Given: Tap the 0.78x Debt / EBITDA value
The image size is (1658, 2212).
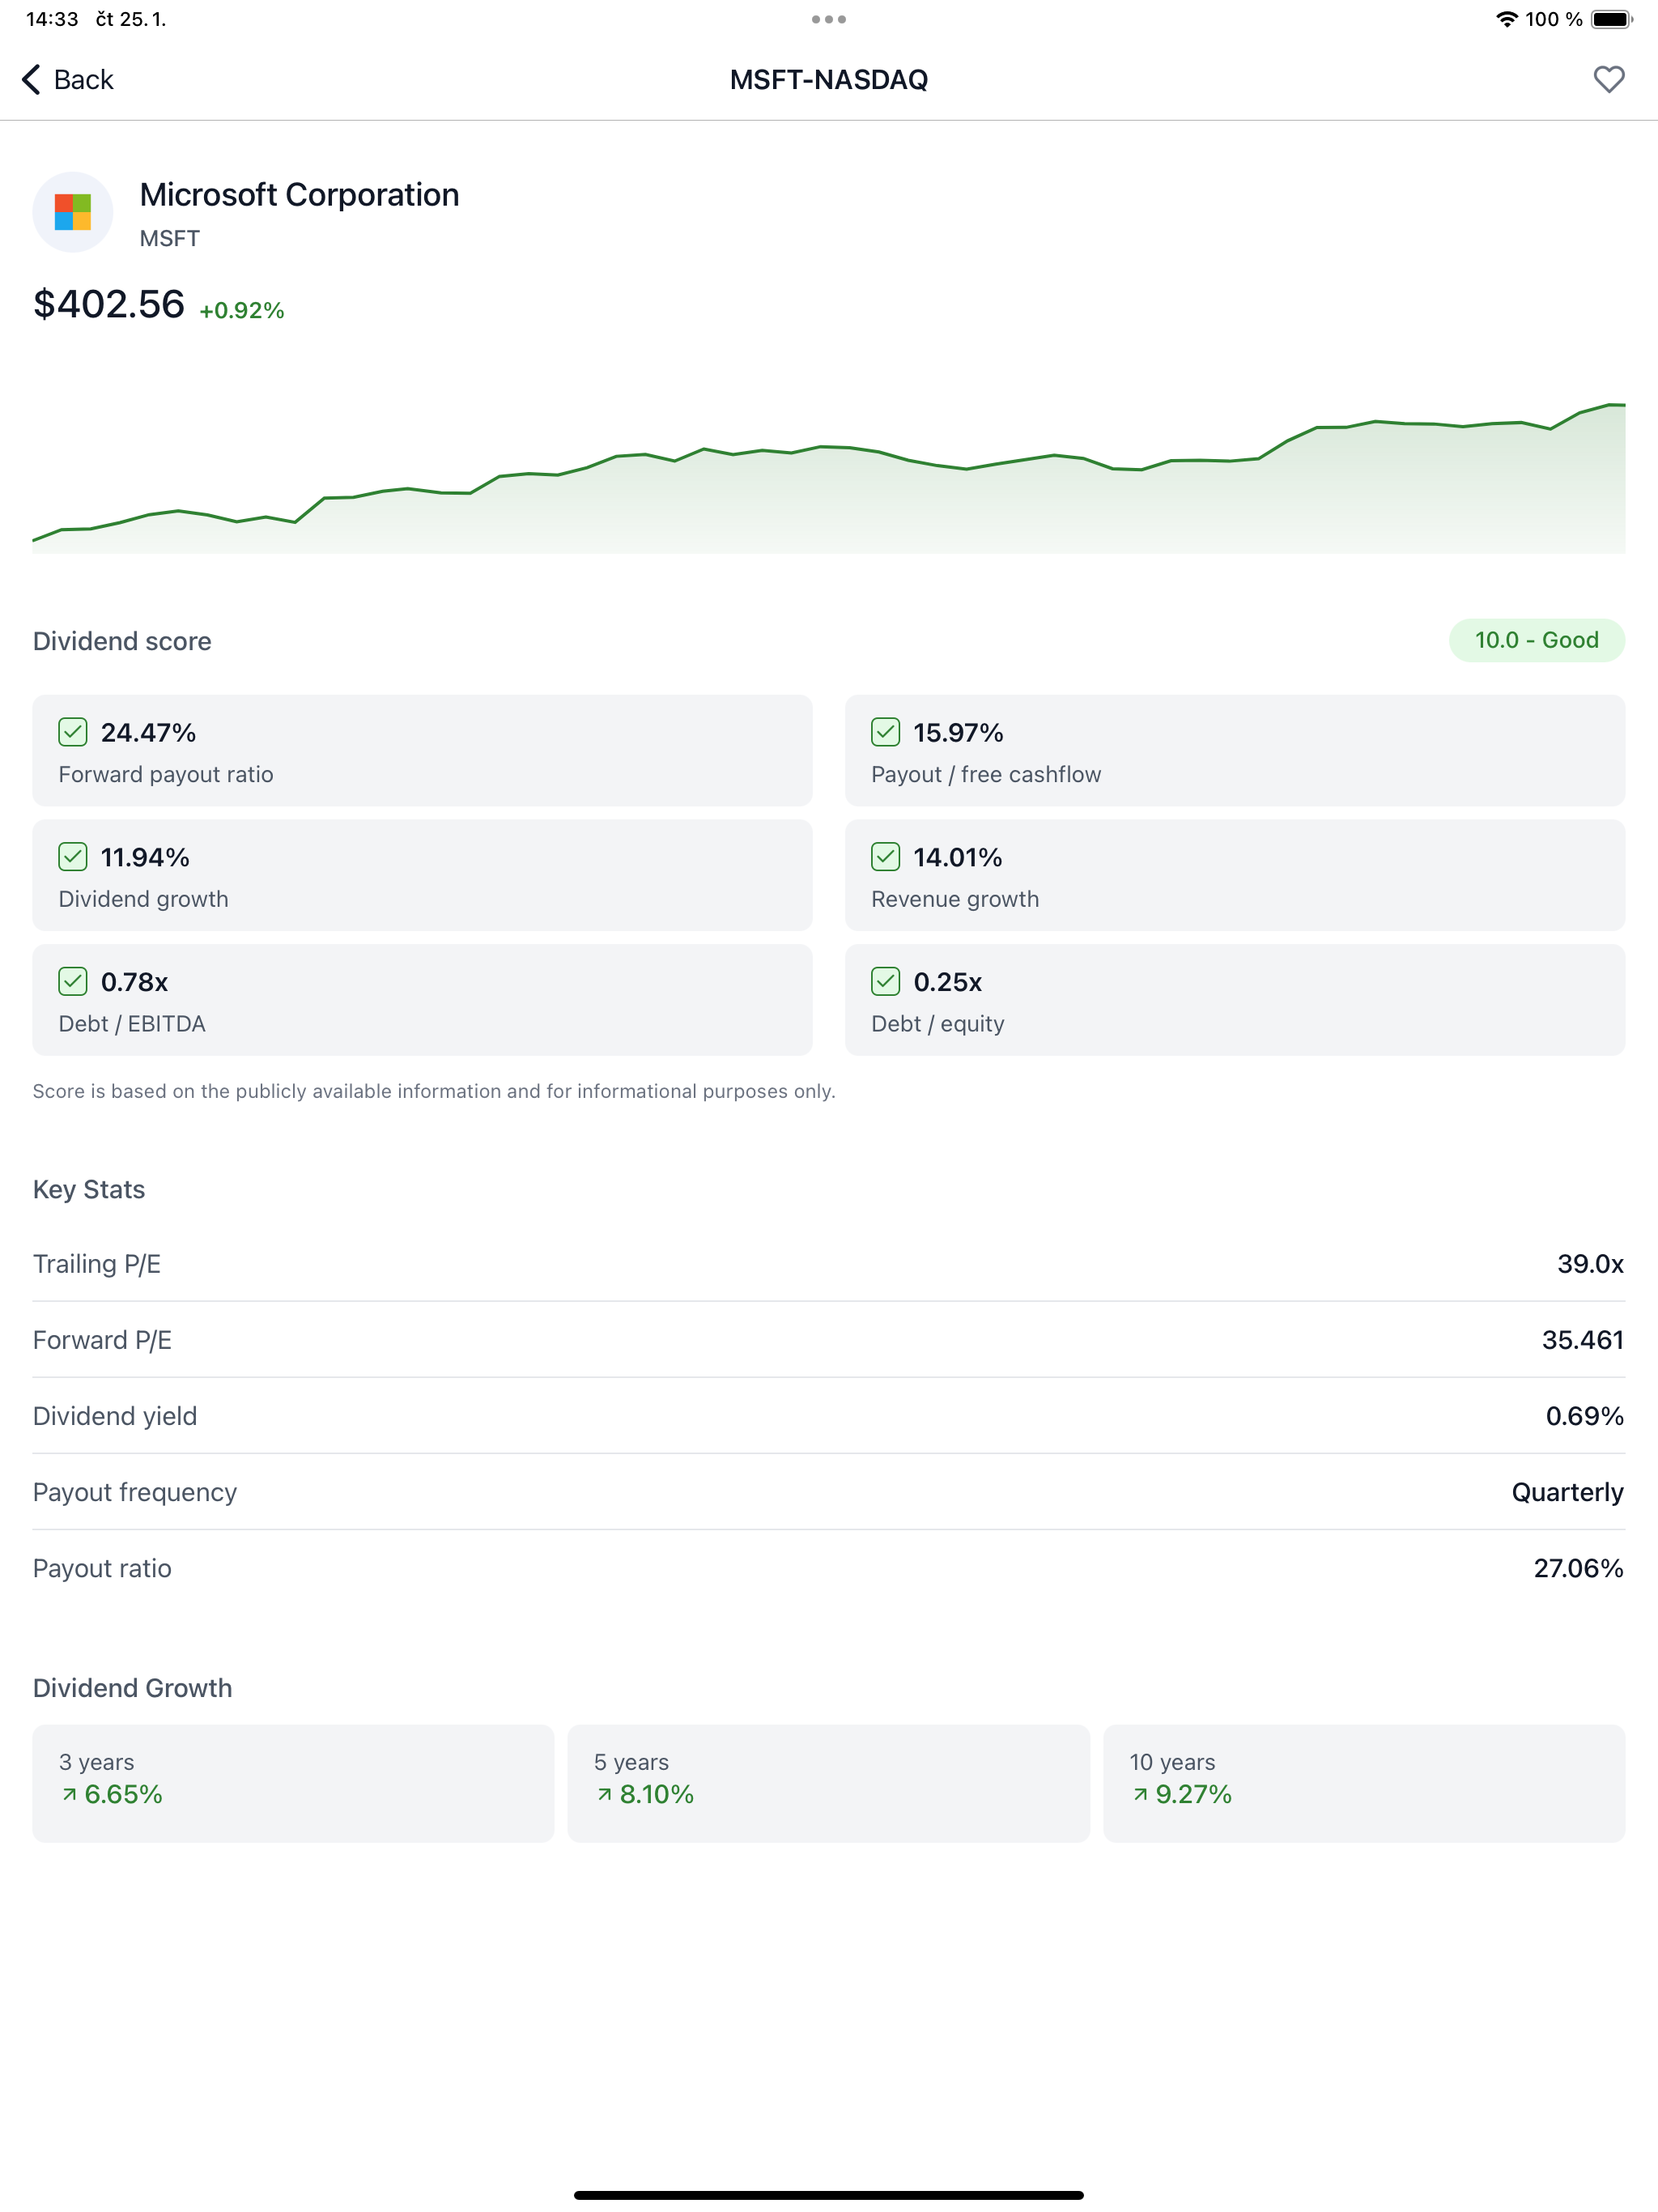Looking at the screenshot, I should click(134, 981).
